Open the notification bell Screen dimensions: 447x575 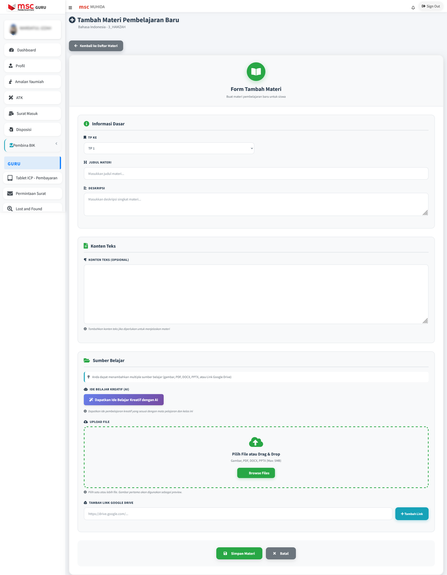(x=413, y=8)
